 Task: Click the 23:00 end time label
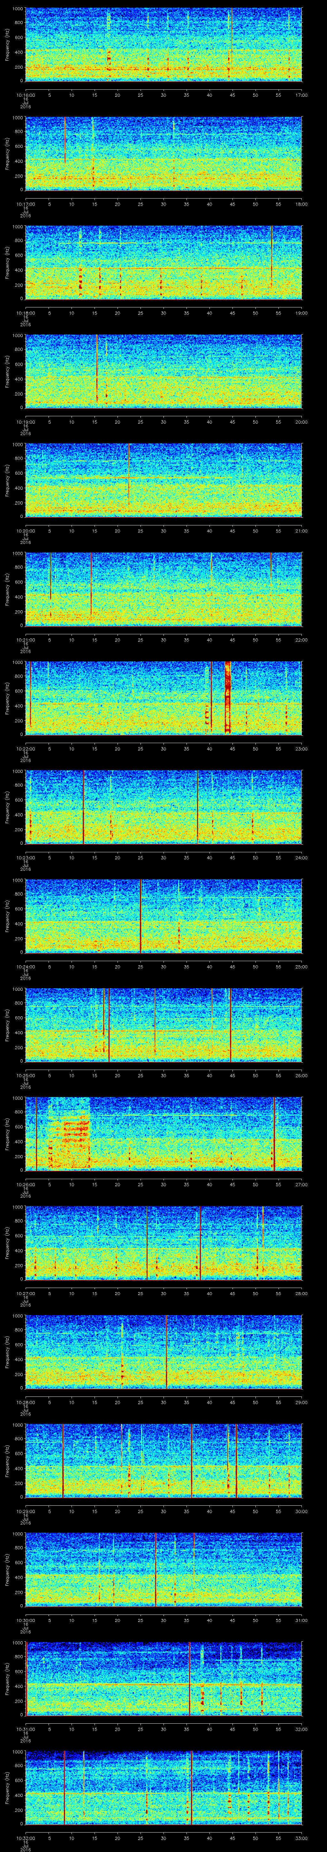301,749
